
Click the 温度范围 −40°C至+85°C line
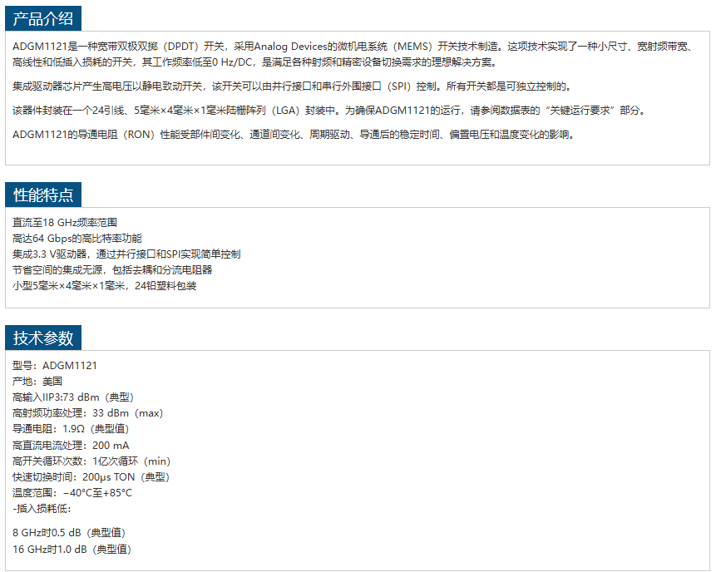click(x=72, y=493)
